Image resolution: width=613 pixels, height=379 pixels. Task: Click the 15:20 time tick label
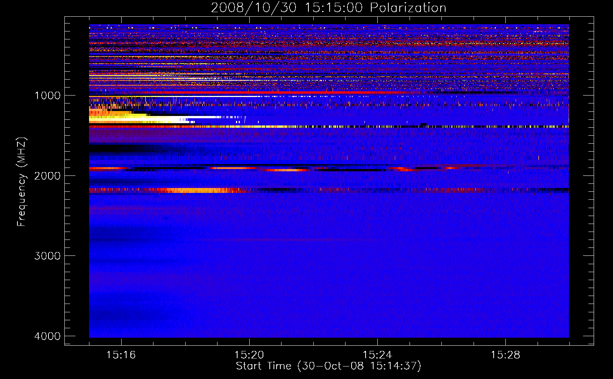[249, 355]
